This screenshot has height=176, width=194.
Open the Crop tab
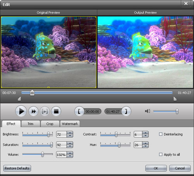point(50,124)
